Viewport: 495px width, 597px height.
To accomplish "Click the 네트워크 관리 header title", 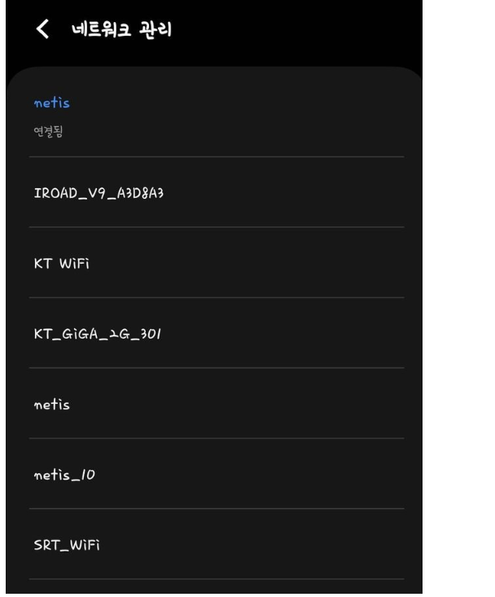I will (126, 30).
